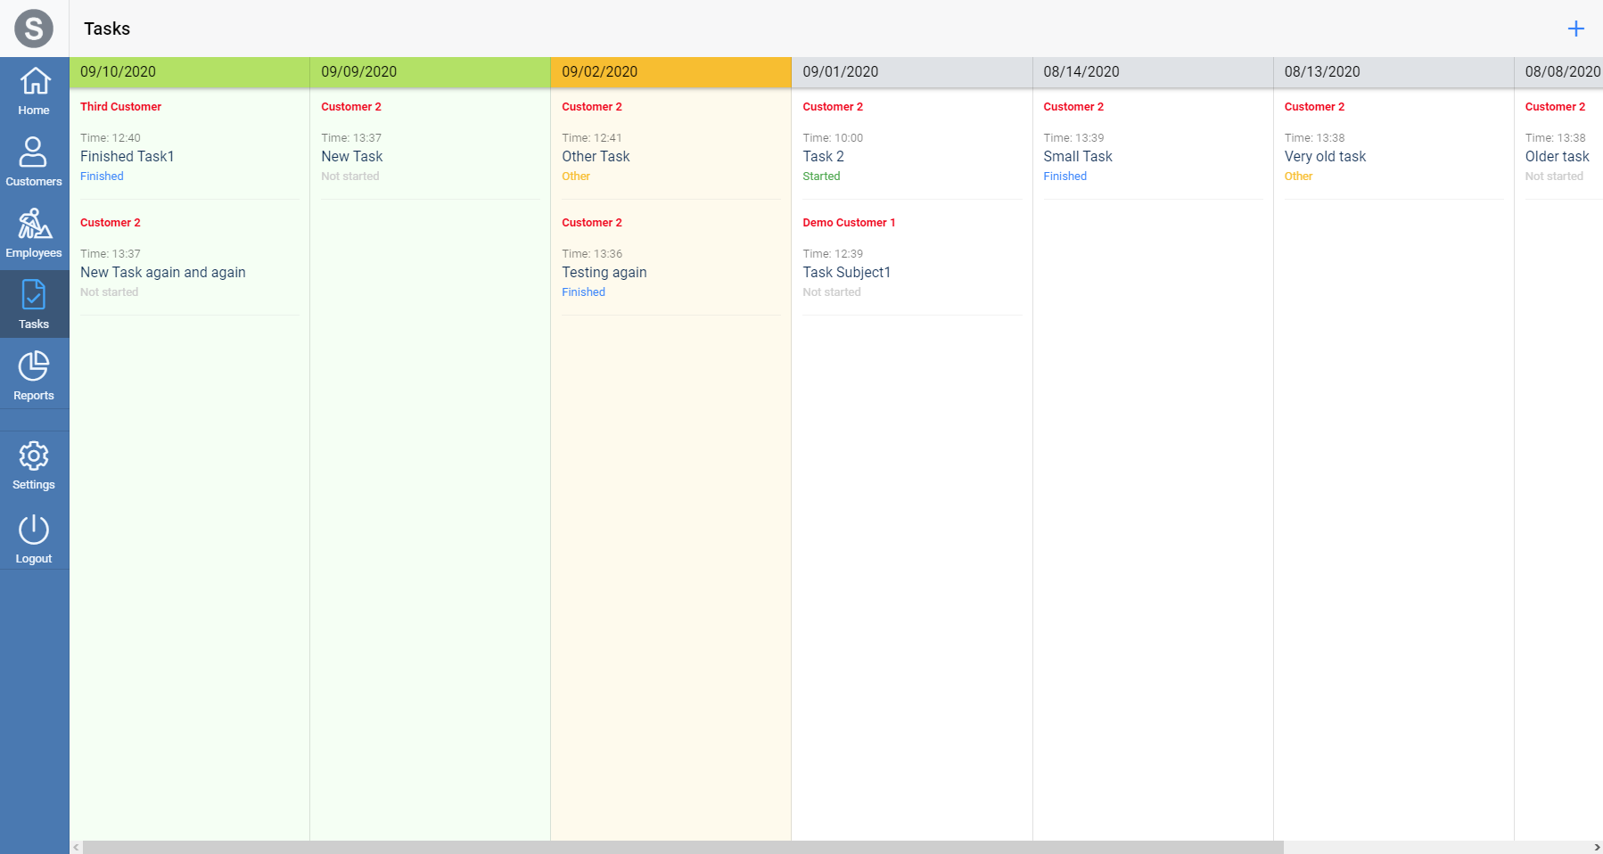Viewport: 1603px width, 854px height.
Task: Go to Employees via sidebar icon
Action: pos(34,224)
